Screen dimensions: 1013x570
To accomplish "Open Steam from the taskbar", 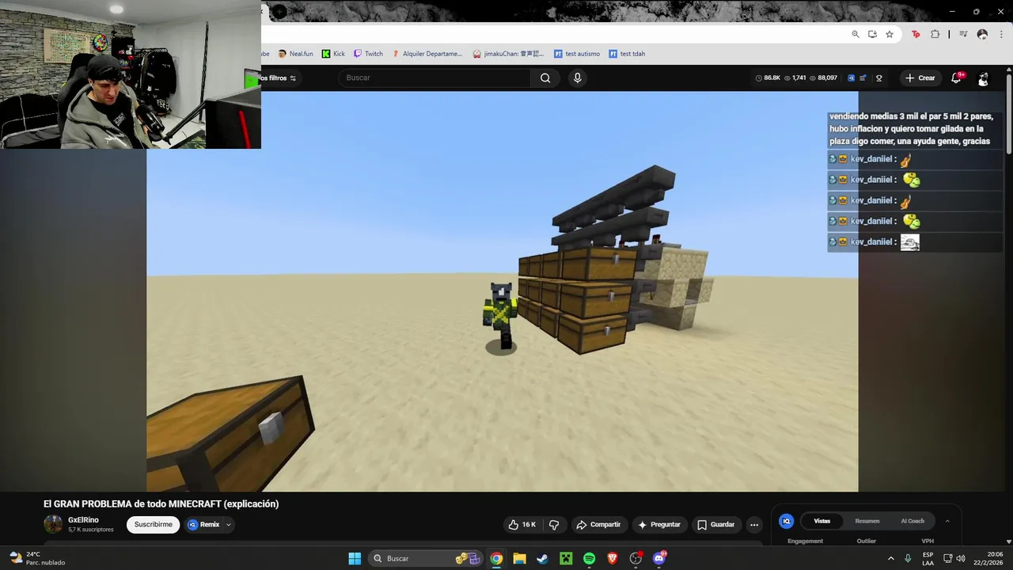I will coord(542,558).
